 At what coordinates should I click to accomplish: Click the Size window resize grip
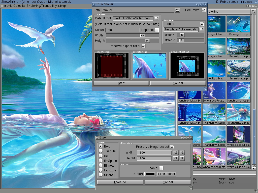191,188
